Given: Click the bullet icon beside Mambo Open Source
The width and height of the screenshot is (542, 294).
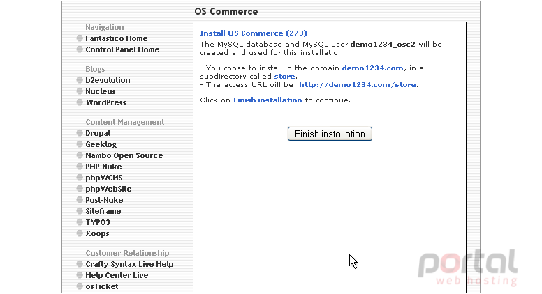Looking at the screenshot, I should point(80,155).
